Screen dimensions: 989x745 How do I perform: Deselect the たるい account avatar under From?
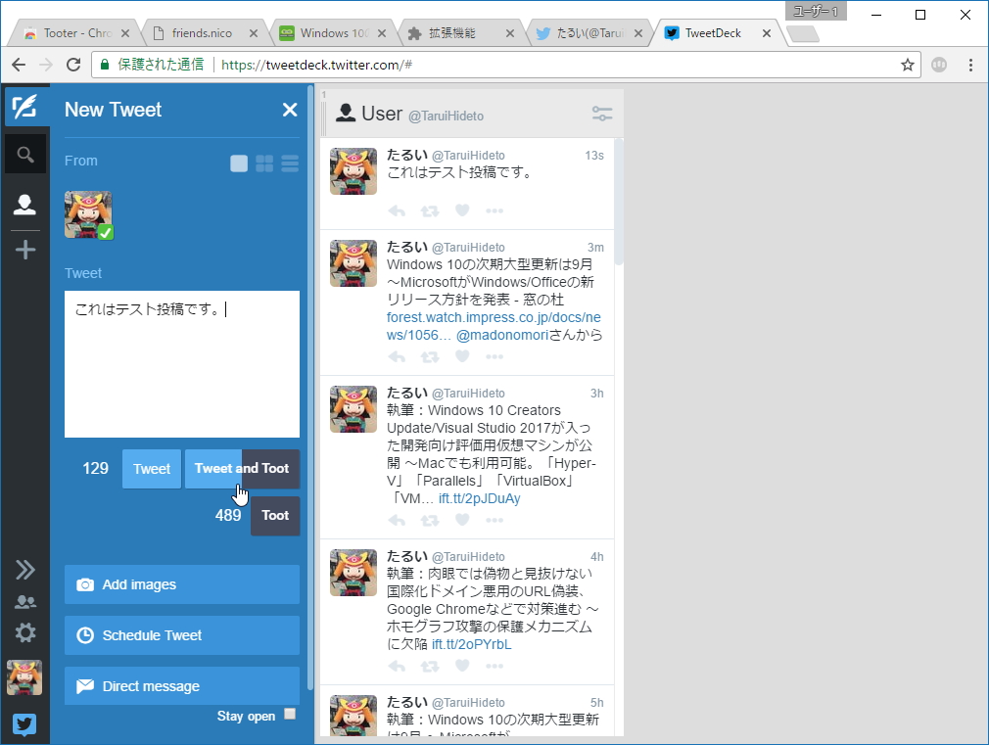(86, 214)
